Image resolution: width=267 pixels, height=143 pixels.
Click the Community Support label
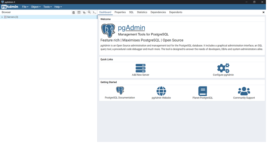pos(244,98)
